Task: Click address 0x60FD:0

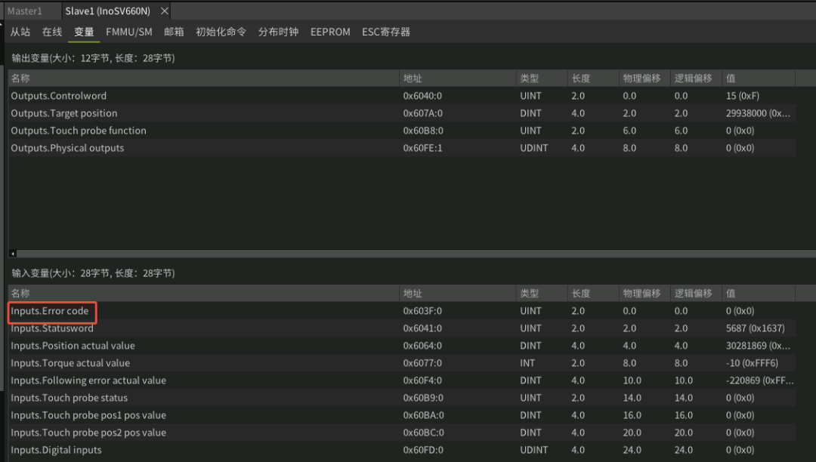Action: (x=423, y=450)
